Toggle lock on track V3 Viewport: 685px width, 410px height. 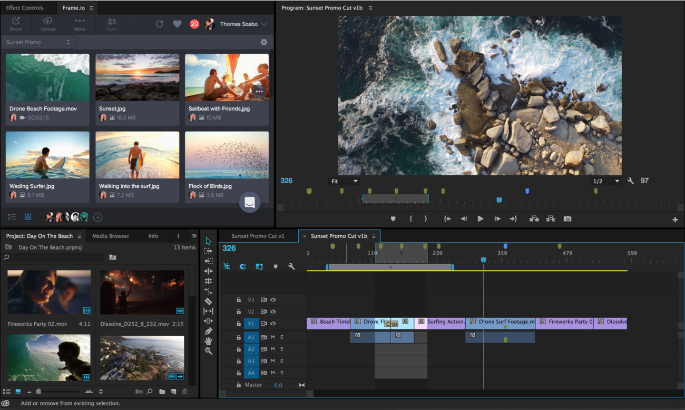[x=239, y=300]
